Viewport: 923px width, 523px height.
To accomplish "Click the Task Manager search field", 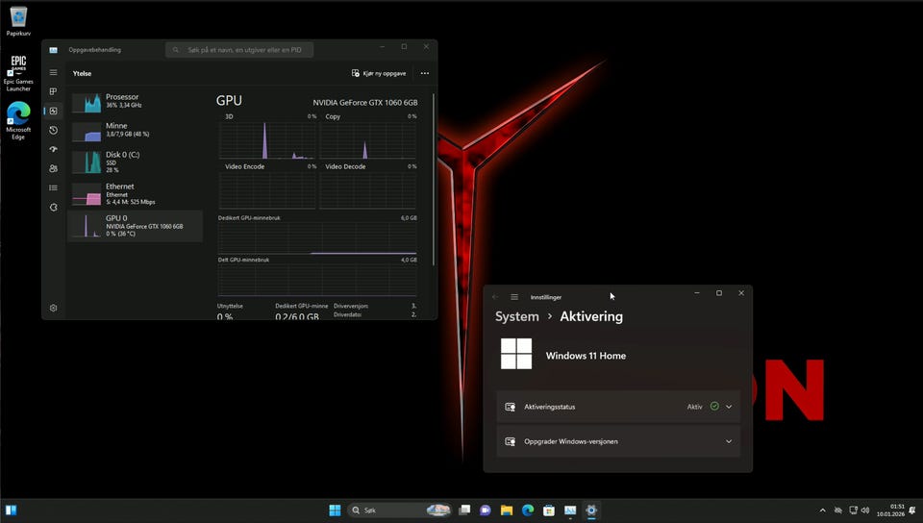I will click(239, 49).
